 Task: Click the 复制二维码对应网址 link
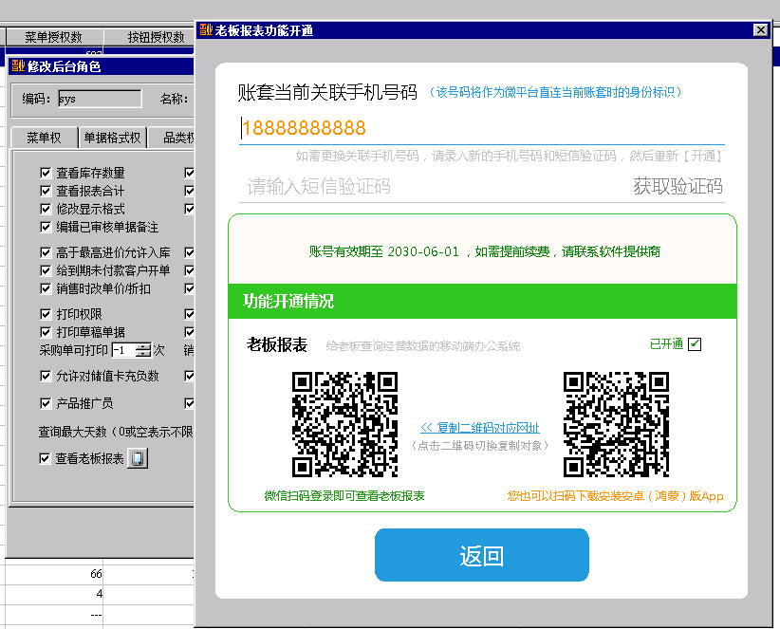480,428
